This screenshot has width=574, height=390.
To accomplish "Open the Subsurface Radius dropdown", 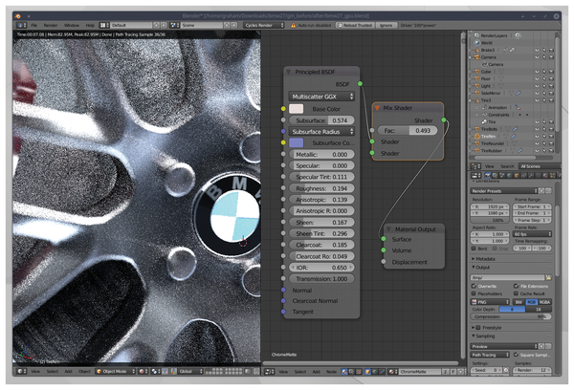I will (x=321, y=132).
